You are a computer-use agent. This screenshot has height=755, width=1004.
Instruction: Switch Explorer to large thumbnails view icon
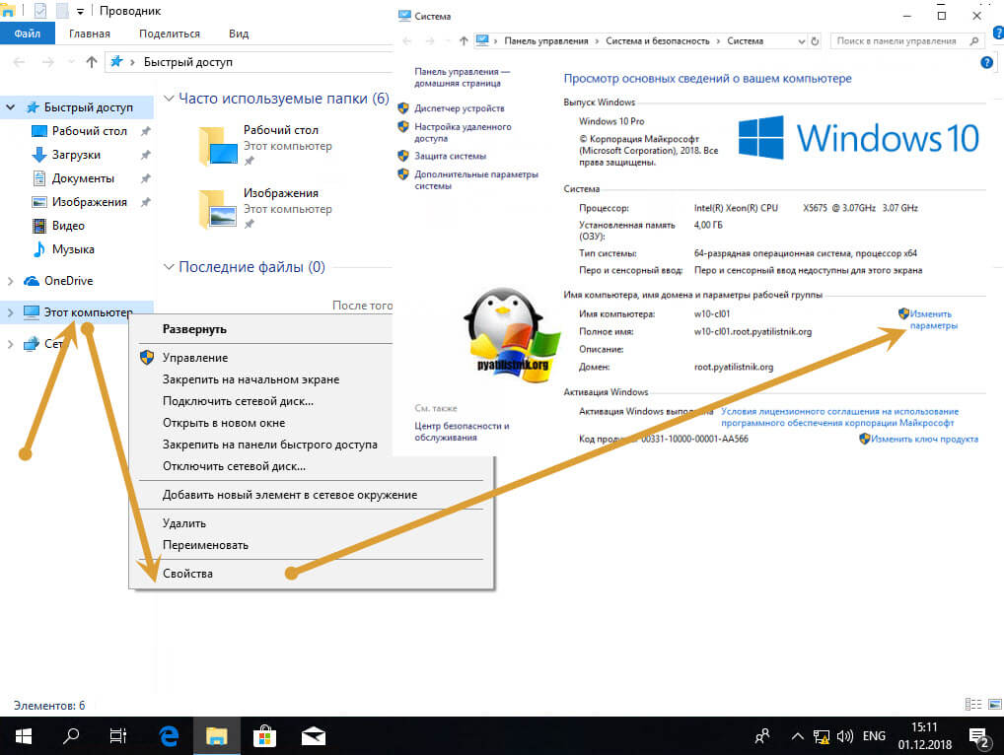pyautogui.click(x=994, y=705)
